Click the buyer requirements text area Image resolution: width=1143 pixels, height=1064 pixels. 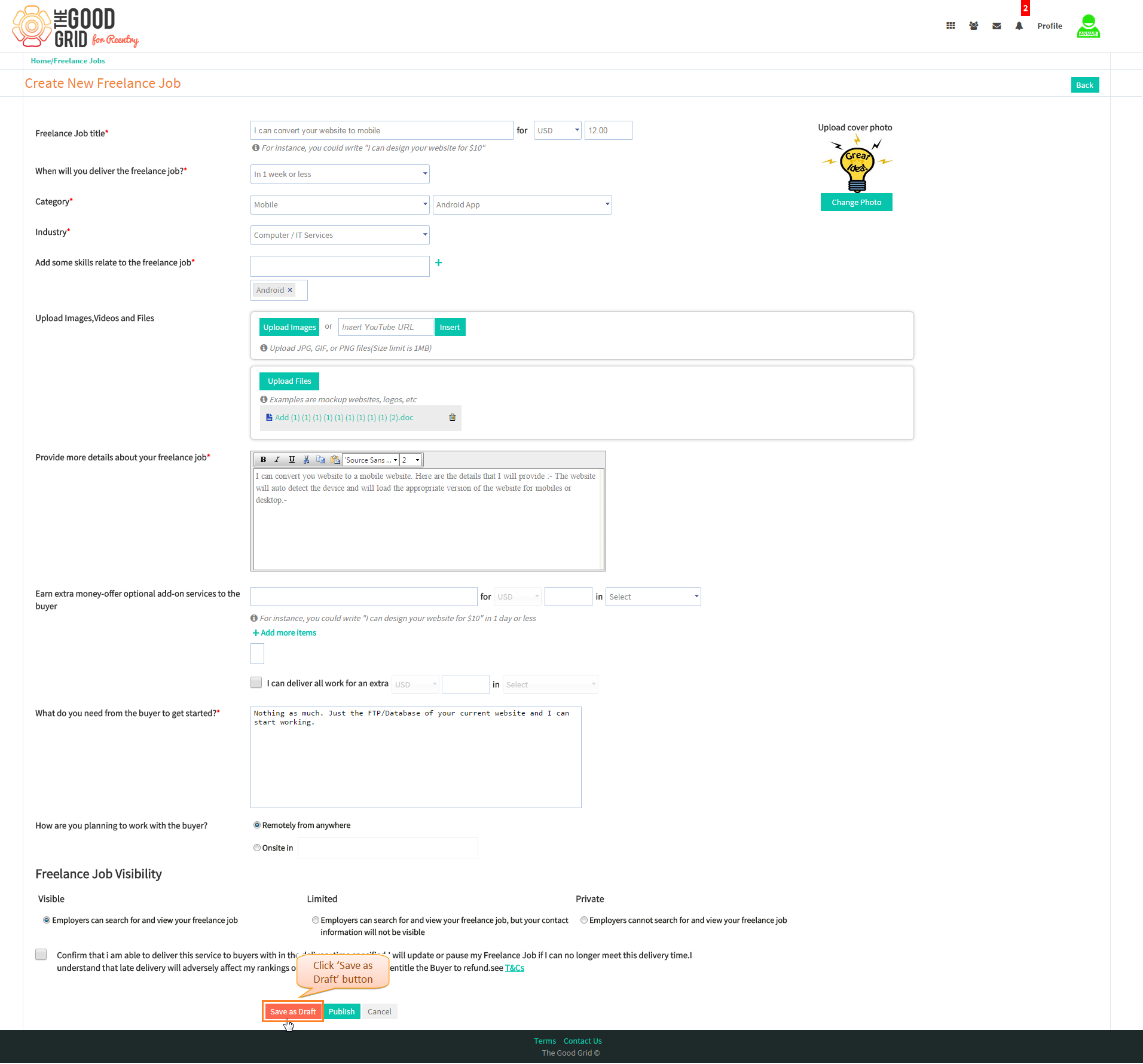click(x=416, y=757)
